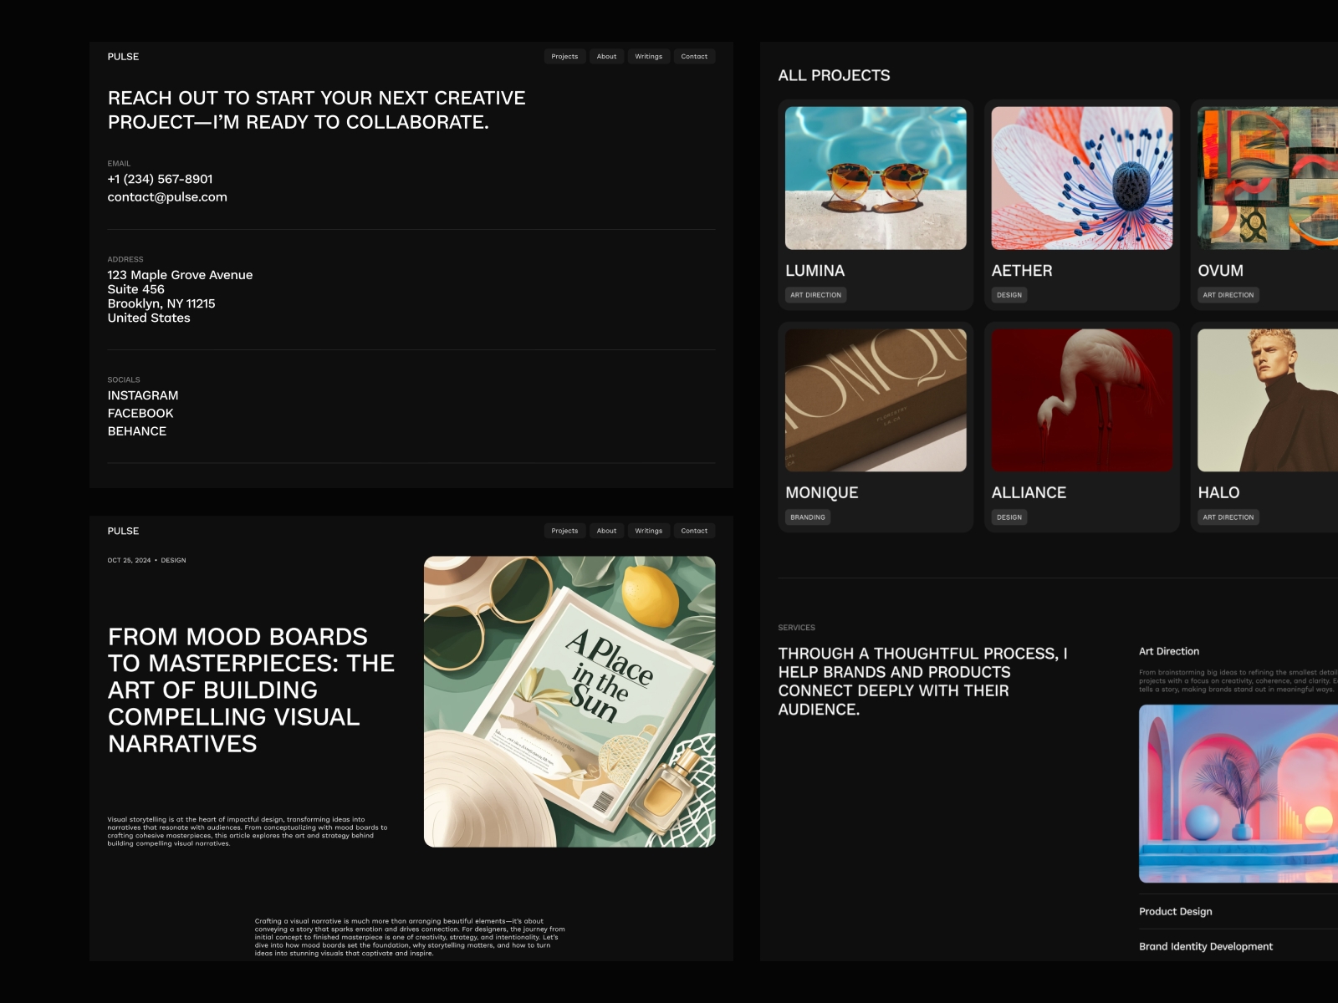Click the DESIGN tag under ALLIANCE
The width and height of the screenshot is (1338, 1003).
tap(1009, 517)
